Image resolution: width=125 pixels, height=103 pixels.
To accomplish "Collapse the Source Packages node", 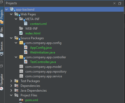I will click(11, 38).
